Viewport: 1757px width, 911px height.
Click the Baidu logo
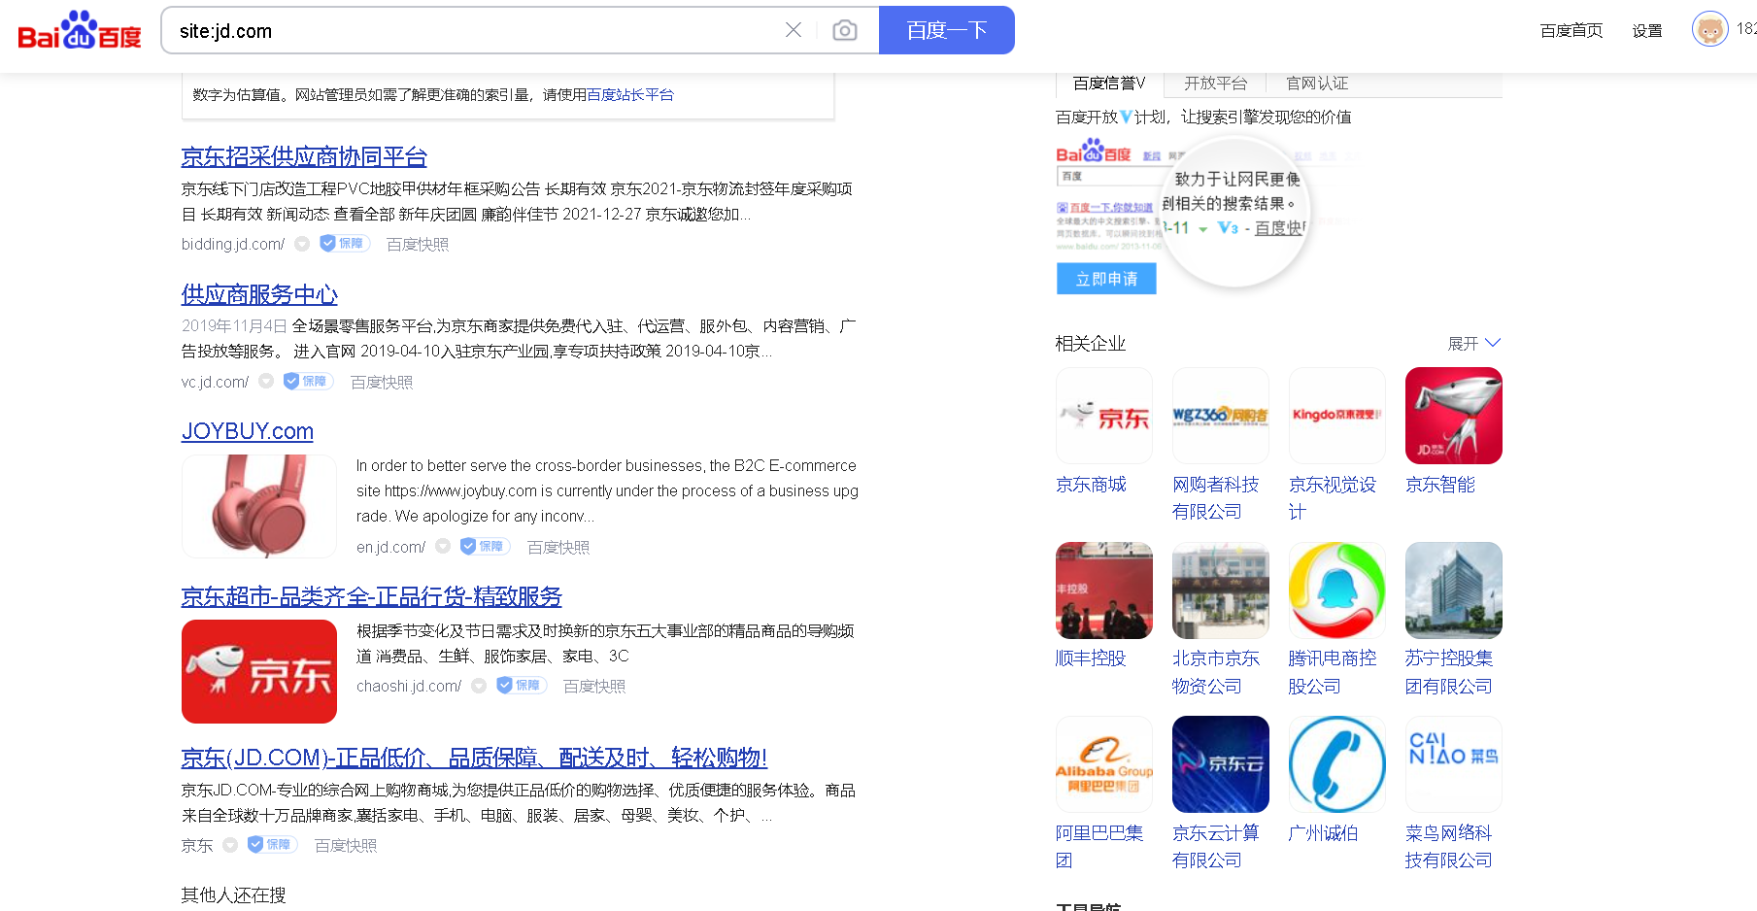click(80, 31)
